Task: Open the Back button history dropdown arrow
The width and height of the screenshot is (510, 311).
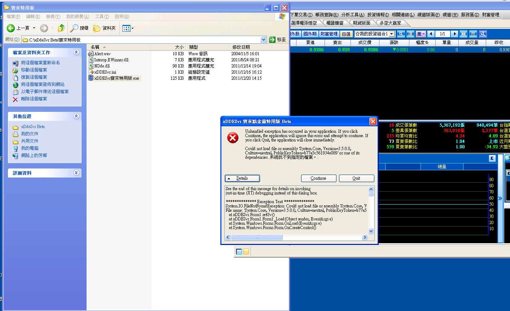Action: point(34,28)
